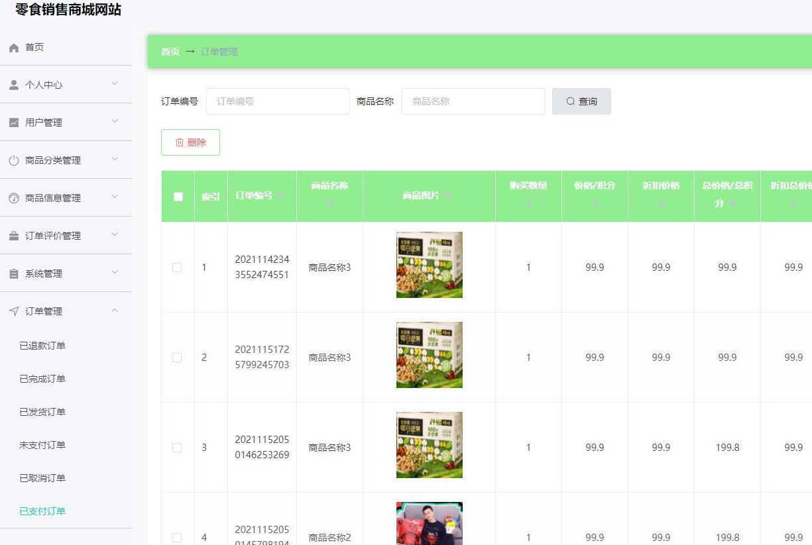Click the home icon beside 首页

(14, 48)
